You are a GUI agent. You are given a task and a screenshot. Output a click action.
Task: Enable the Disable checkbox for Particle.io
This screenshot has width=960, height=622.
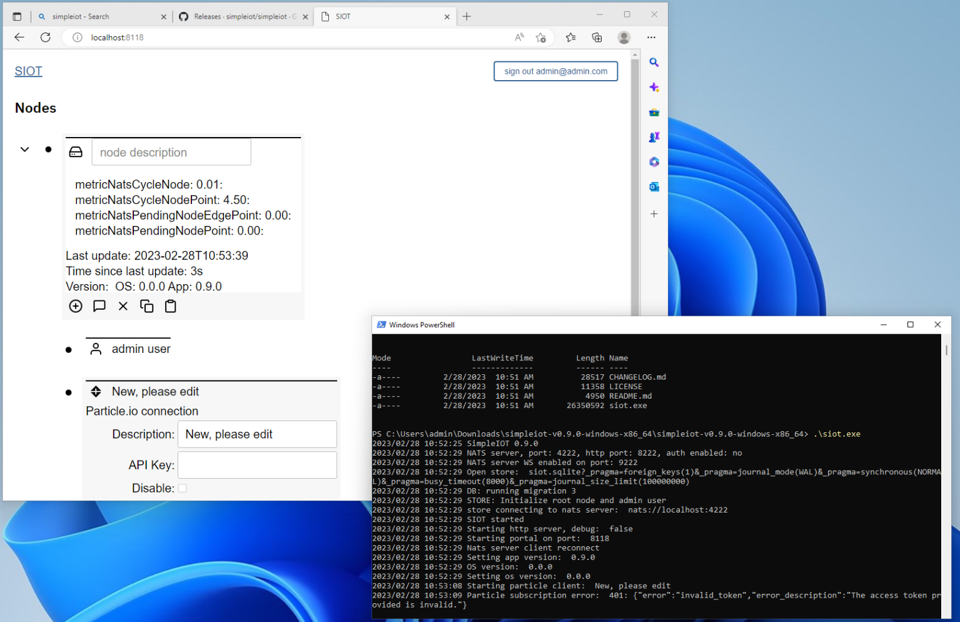point(182,488)
